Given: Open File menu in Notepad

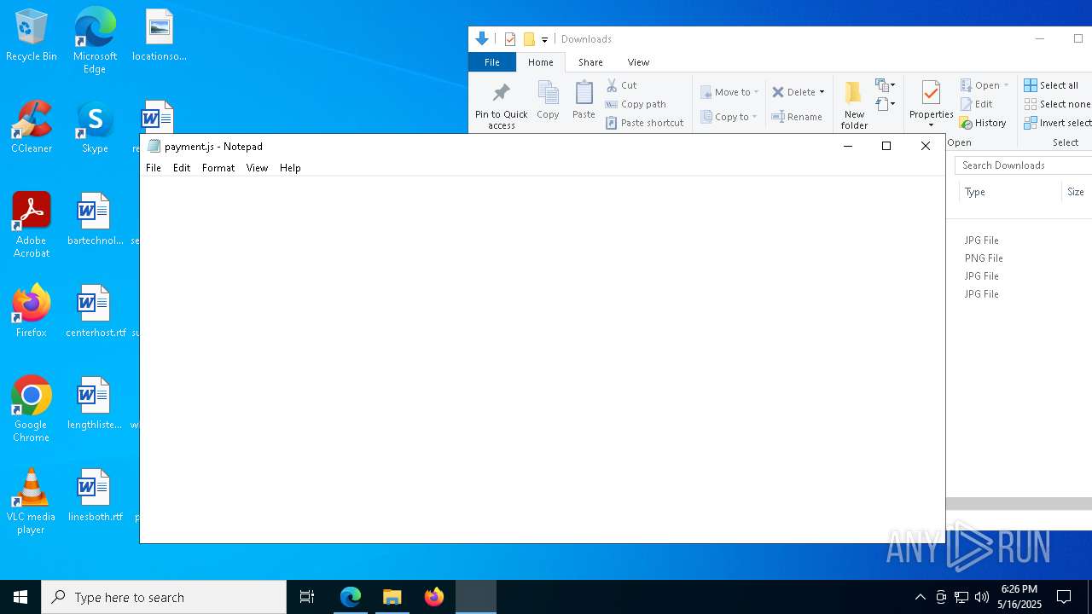Looking at the screenshot, I should 154,168.
